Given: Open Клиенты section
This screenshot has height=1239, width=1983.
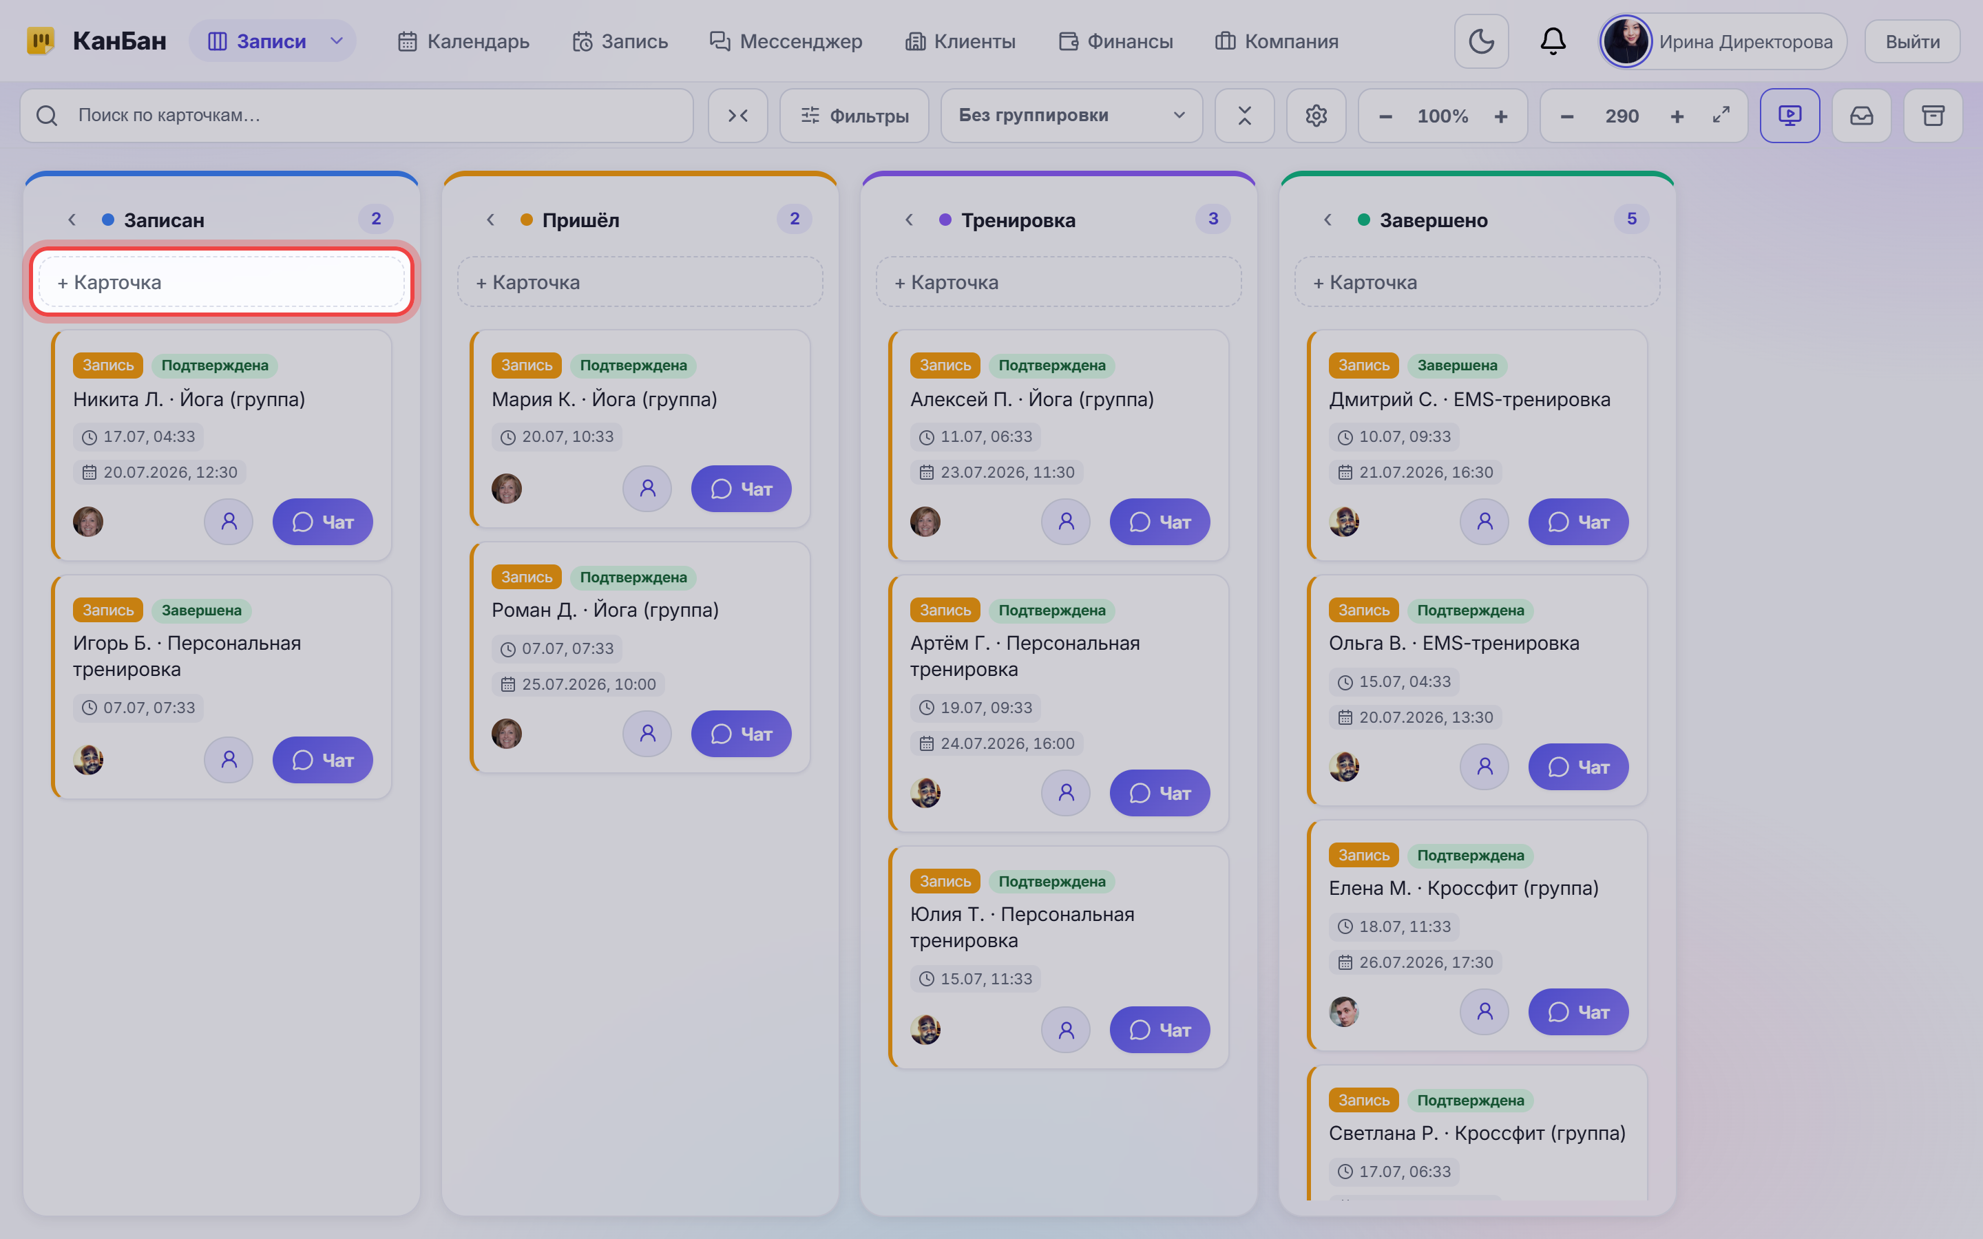Looking at the screenshot, I should [x=961, y=41].
